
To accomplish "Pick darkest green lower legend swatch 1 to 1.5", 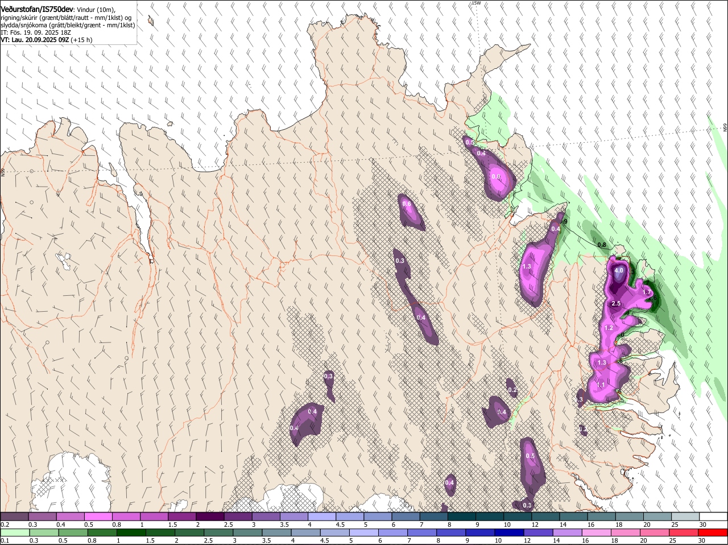I will 131,532.
